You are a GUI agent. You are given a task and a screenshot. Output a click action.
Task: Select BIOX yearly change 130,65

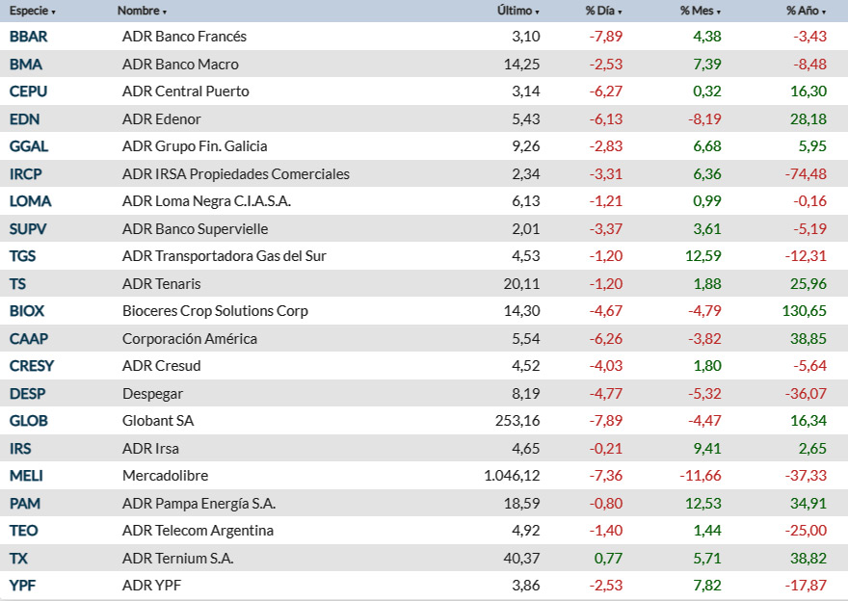805,311
